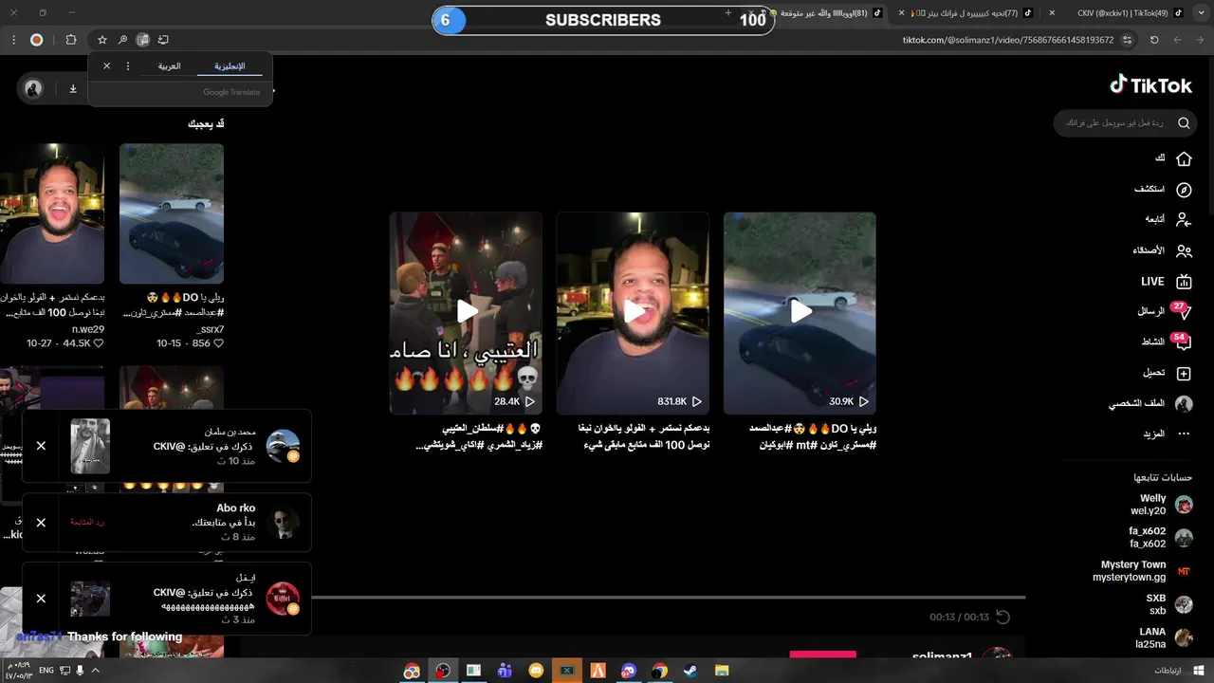1214x683 pixels.
Task: Open the n.we29 suggested video thumbnail
Action: [52, 213]
